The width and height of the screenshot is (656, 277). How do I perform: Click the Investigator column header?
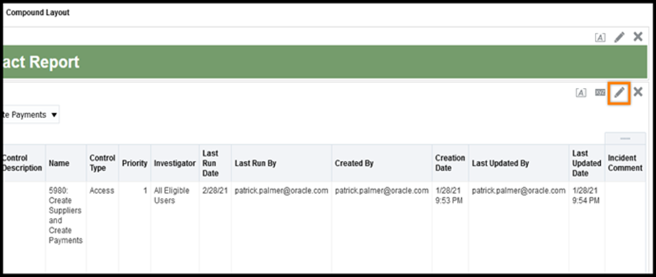[174, 163]
